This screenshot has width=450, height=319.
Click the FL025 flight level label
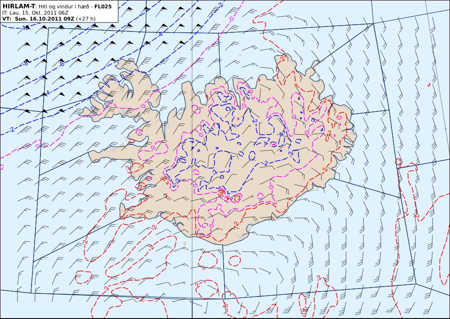(103, 7)
